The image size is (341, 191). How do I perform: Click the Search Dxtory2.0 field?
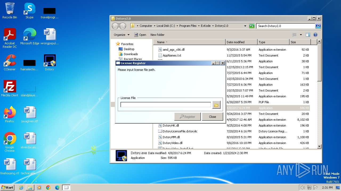coord(286,26)
